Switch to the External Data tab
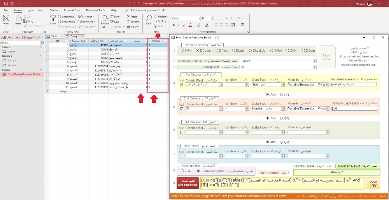Screen dimensions: 389x200 pyautogui.click(x=72, y=10)
